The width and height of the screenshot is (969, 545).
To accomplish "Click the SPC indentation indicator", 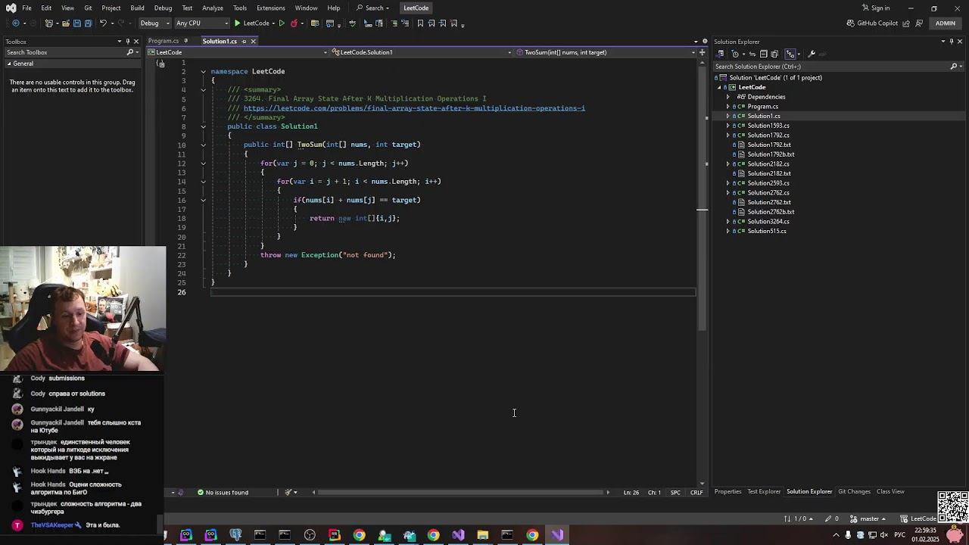I will point(675,493).
